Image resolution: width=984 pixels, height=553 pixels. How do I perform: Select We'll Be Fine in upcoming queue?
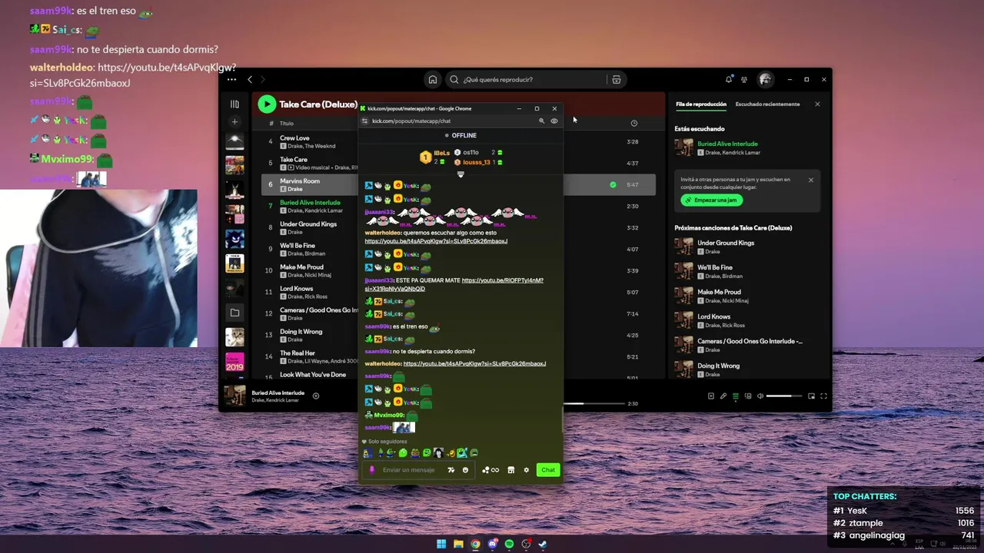pyautogui.click(x=715, y=267)
